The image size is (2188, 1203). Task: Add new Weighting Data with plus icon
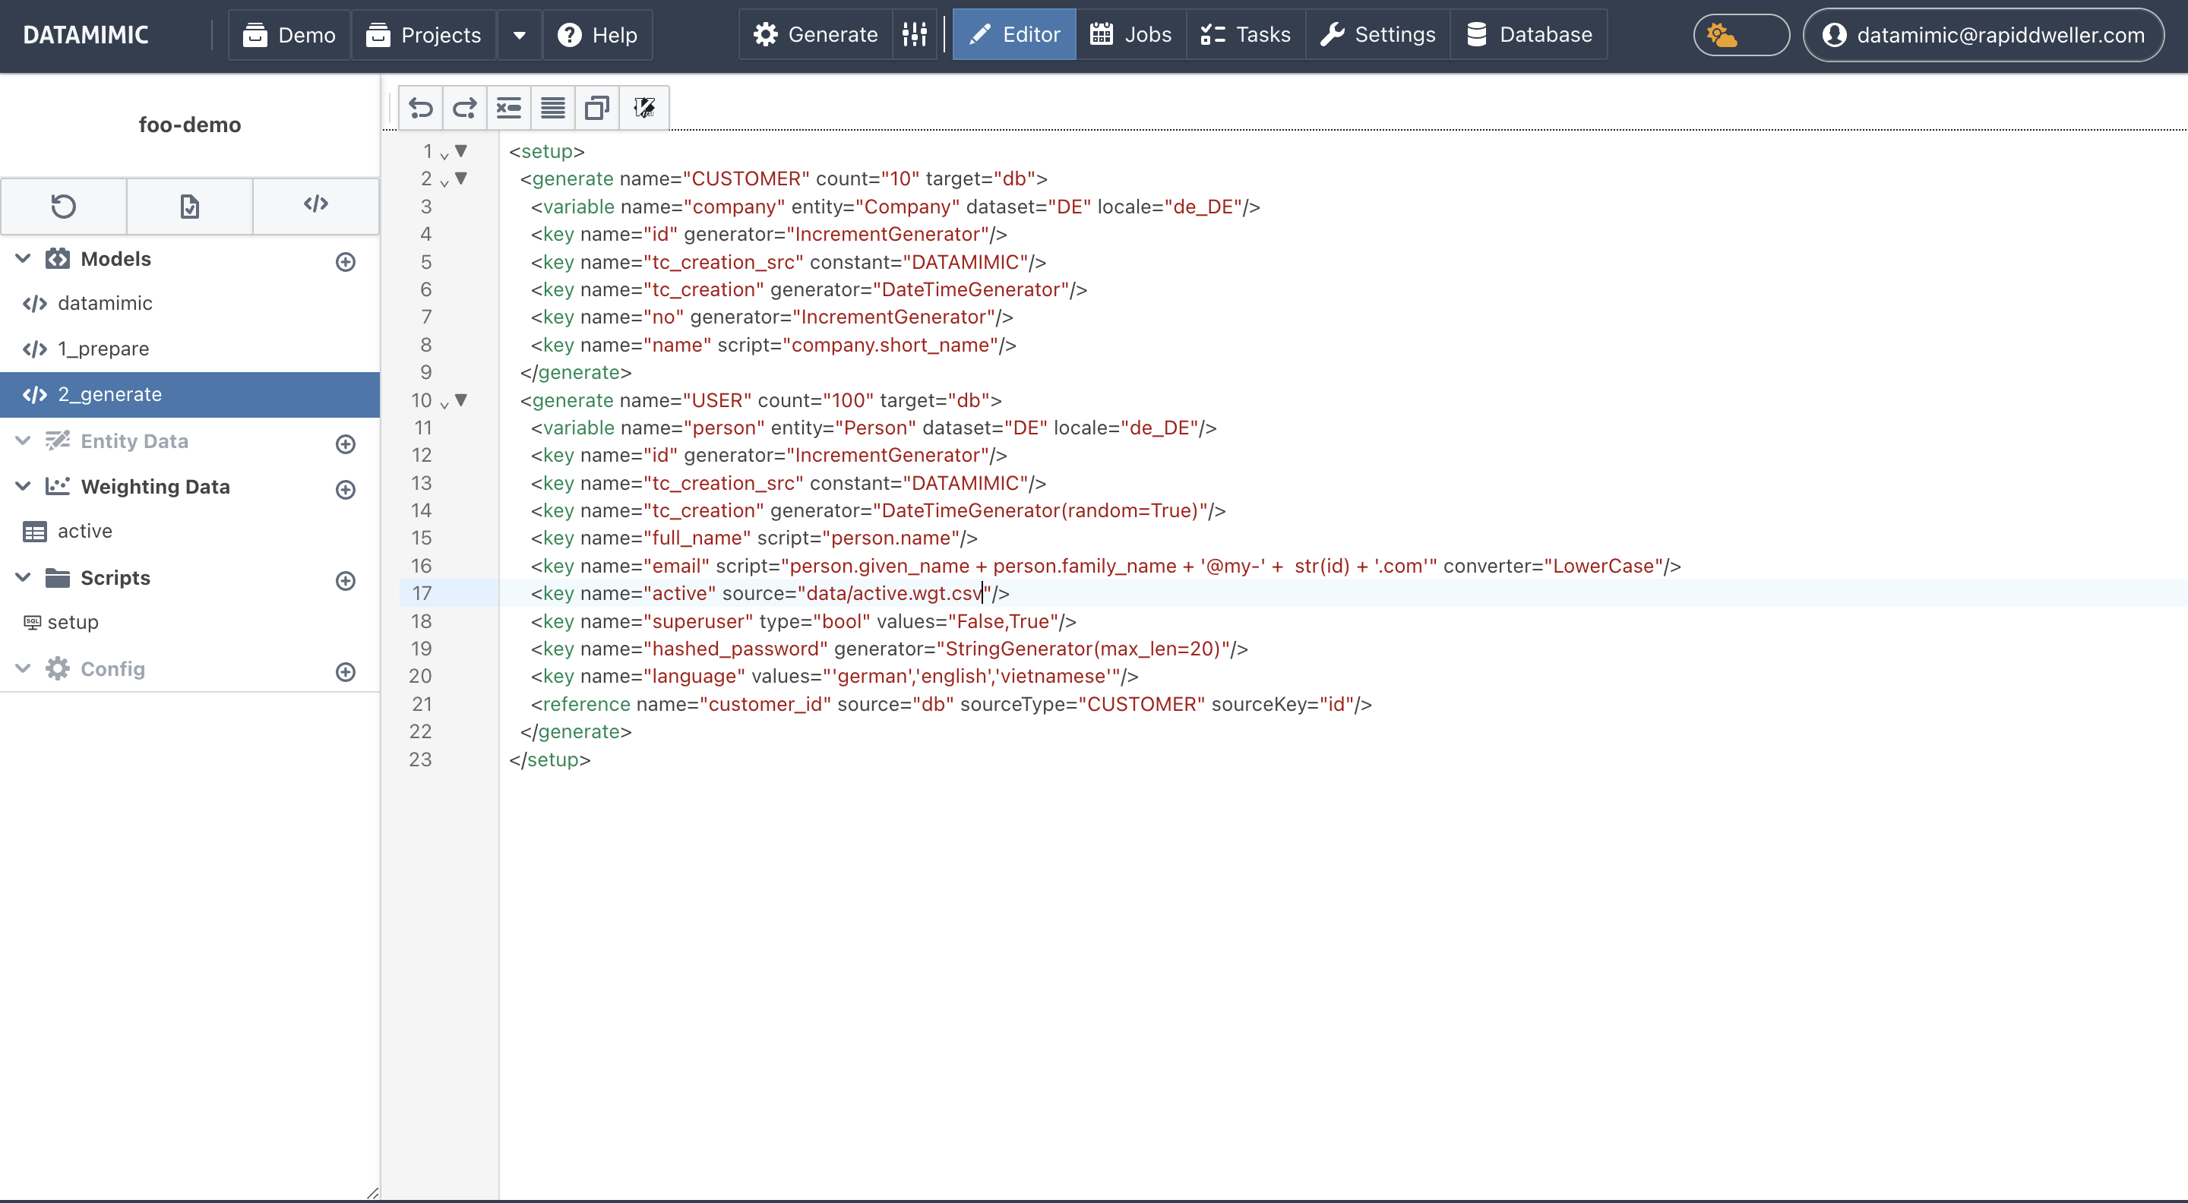point(346,489)
